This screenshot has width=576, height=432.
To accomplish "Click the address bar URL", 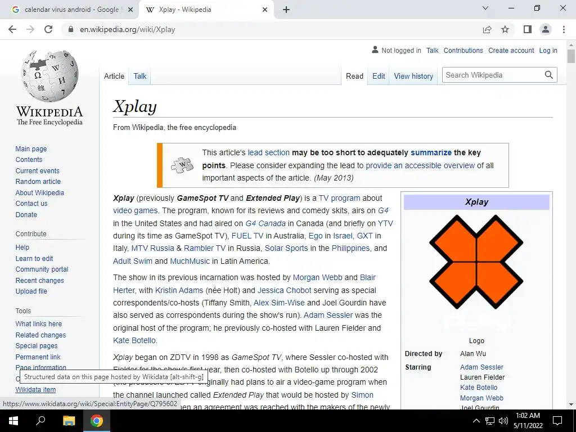I will click(x=128, y=29).
